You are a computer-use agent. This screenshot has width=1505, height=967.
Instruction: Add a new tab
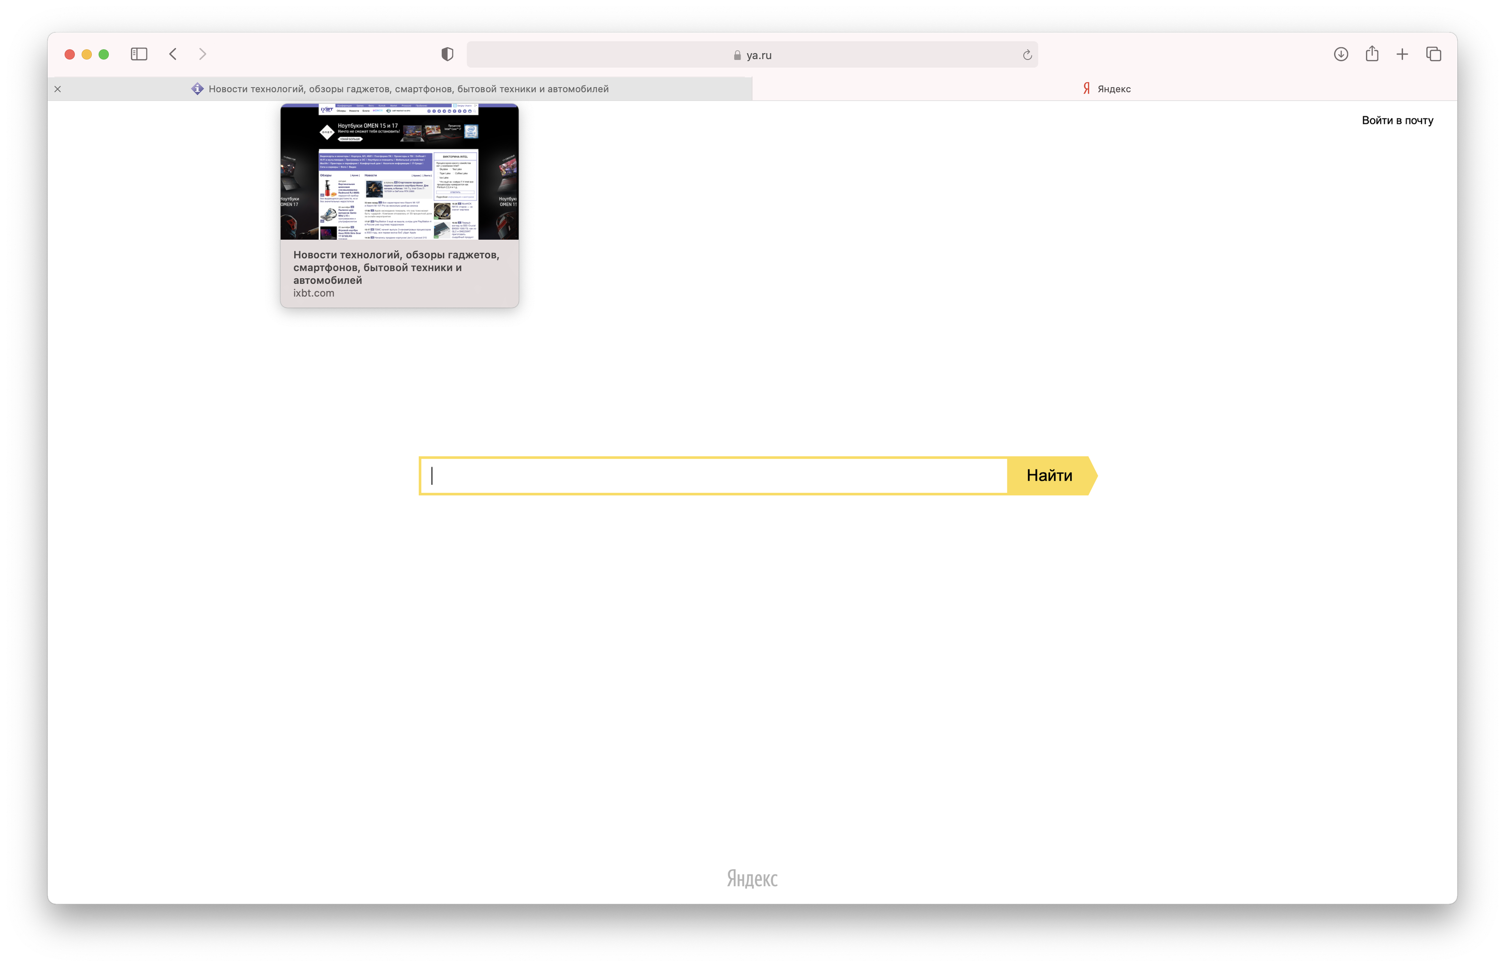[x=1402, y=54]
